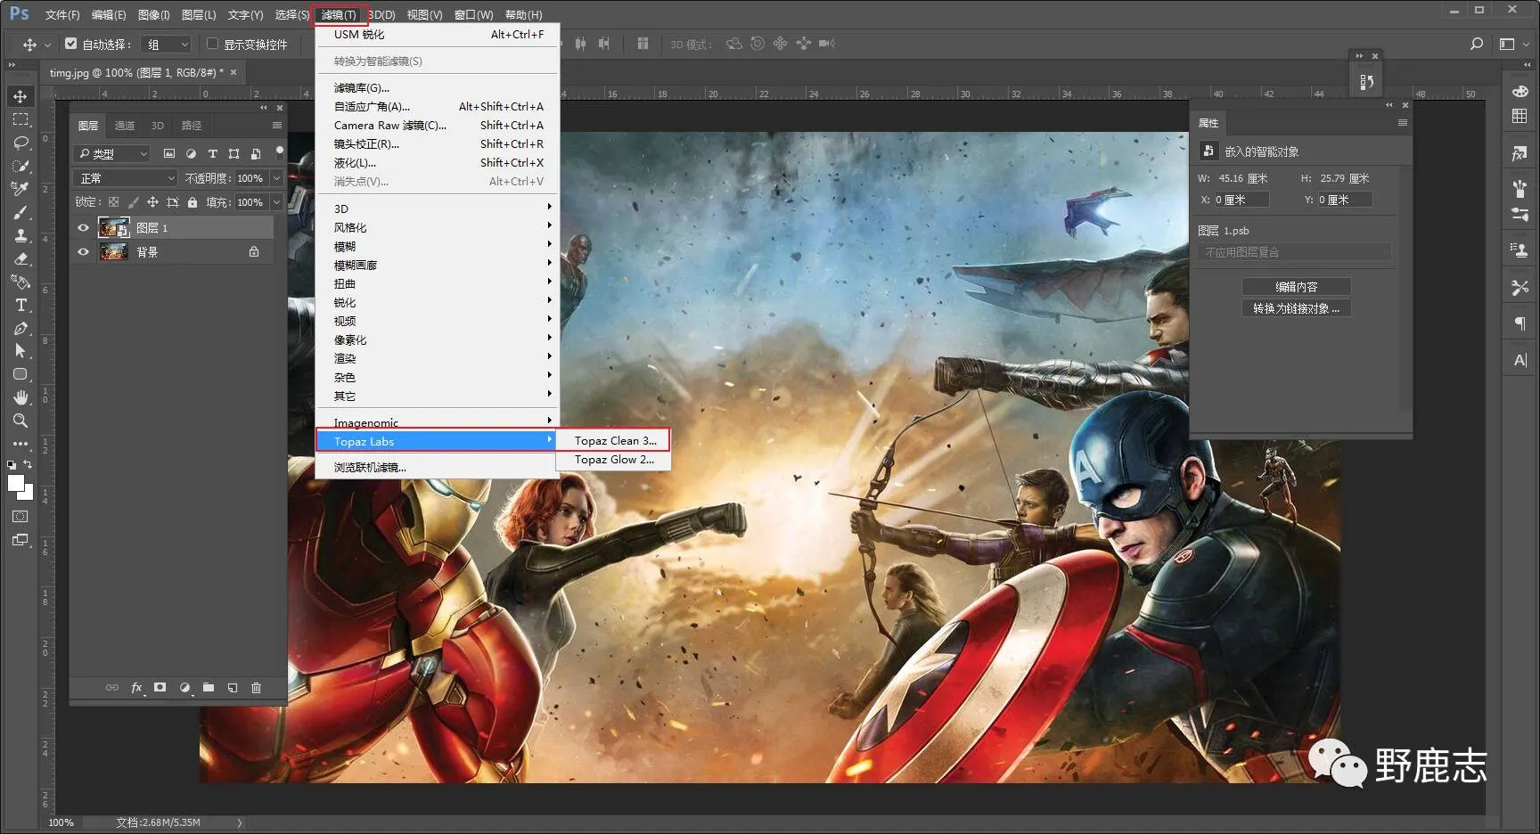Select the Rounded Rectangle shape tool

click(20, 374)
